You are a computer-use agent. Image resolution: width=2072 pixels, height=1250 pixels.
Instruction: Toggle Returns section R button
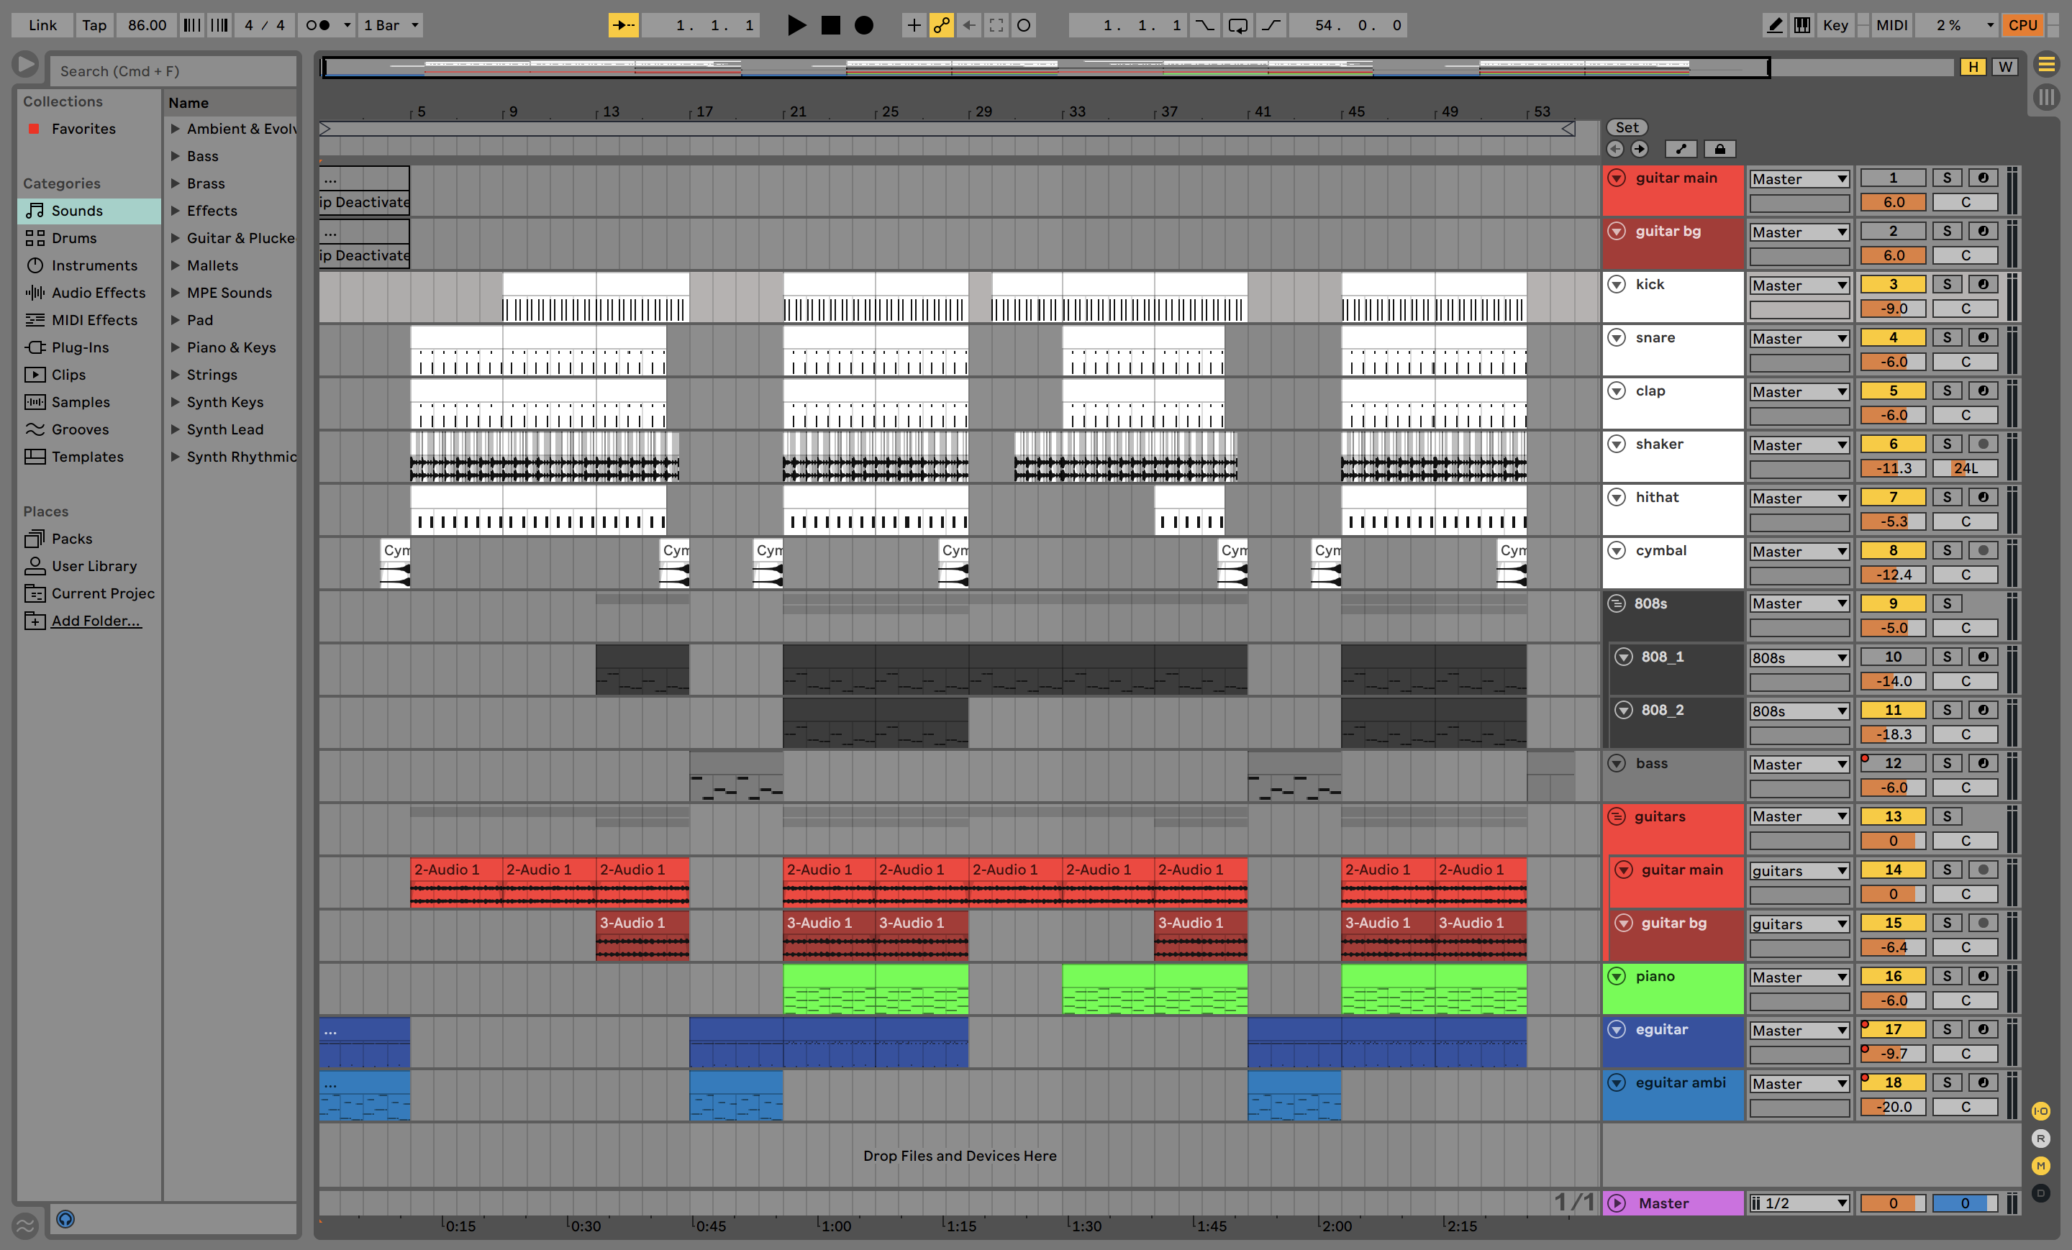pos(2041,1139)
